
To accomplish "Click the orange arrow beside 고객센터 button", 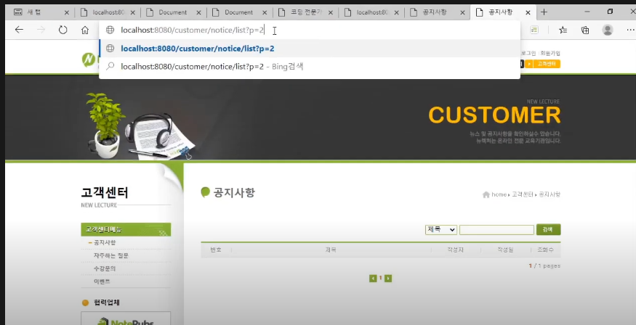I will tap(529, 64).
